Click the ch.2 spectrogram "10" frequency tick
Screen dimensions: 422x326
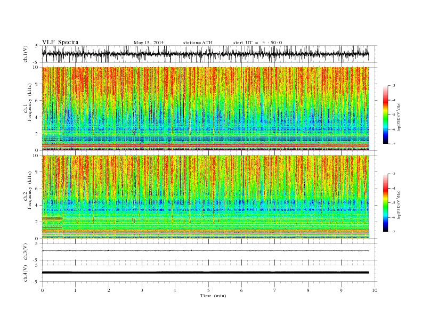[37, 156]
